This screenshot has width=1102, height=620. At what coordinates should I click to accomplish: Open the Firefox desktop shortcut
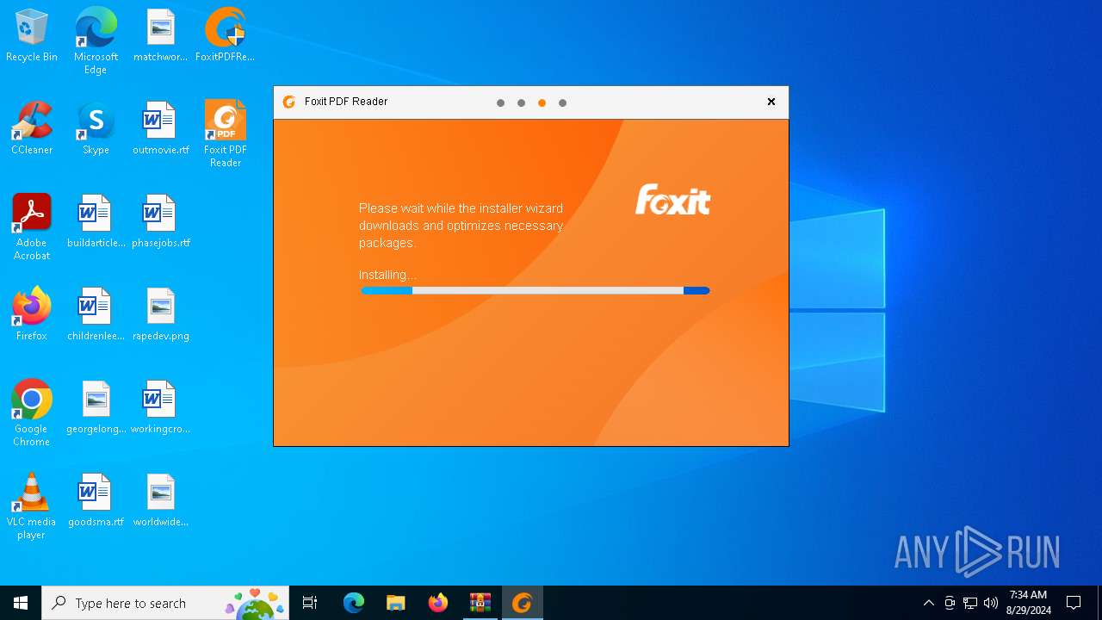tap(32, 314)
